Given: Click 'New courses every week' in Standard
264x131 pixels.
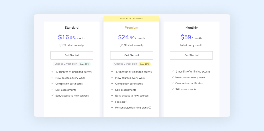Looking at the screenshot, I should [x=70, y=78].
